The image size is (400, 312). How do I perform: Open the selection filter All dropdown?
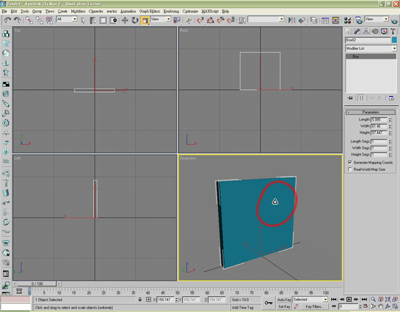coord(67,19)
